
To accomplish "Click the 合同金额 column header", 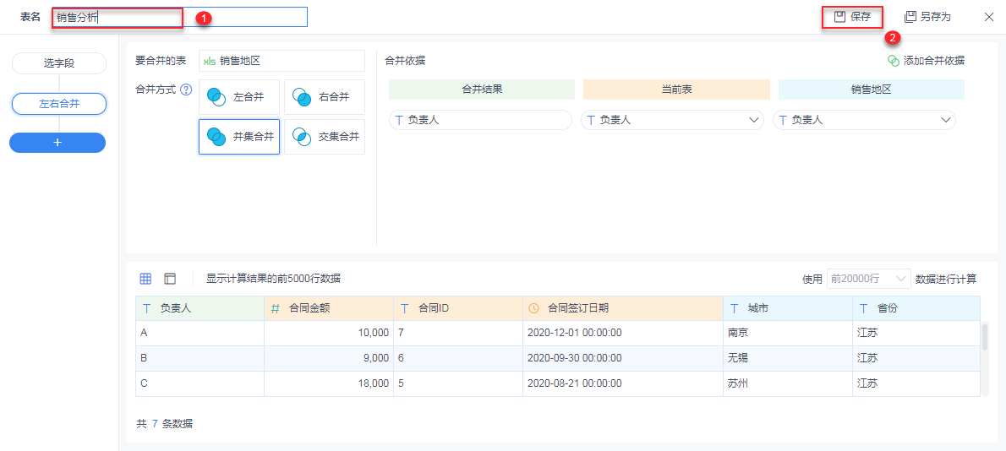I will pyautogui.click(x=328, y=308).
